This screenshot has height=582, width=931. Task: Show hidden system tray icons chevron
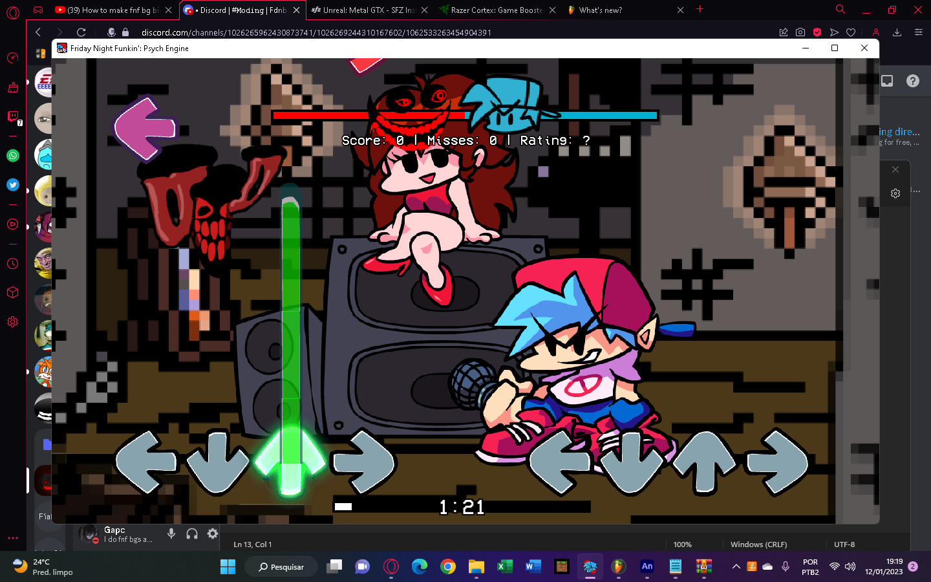click(x=736, y=566)
